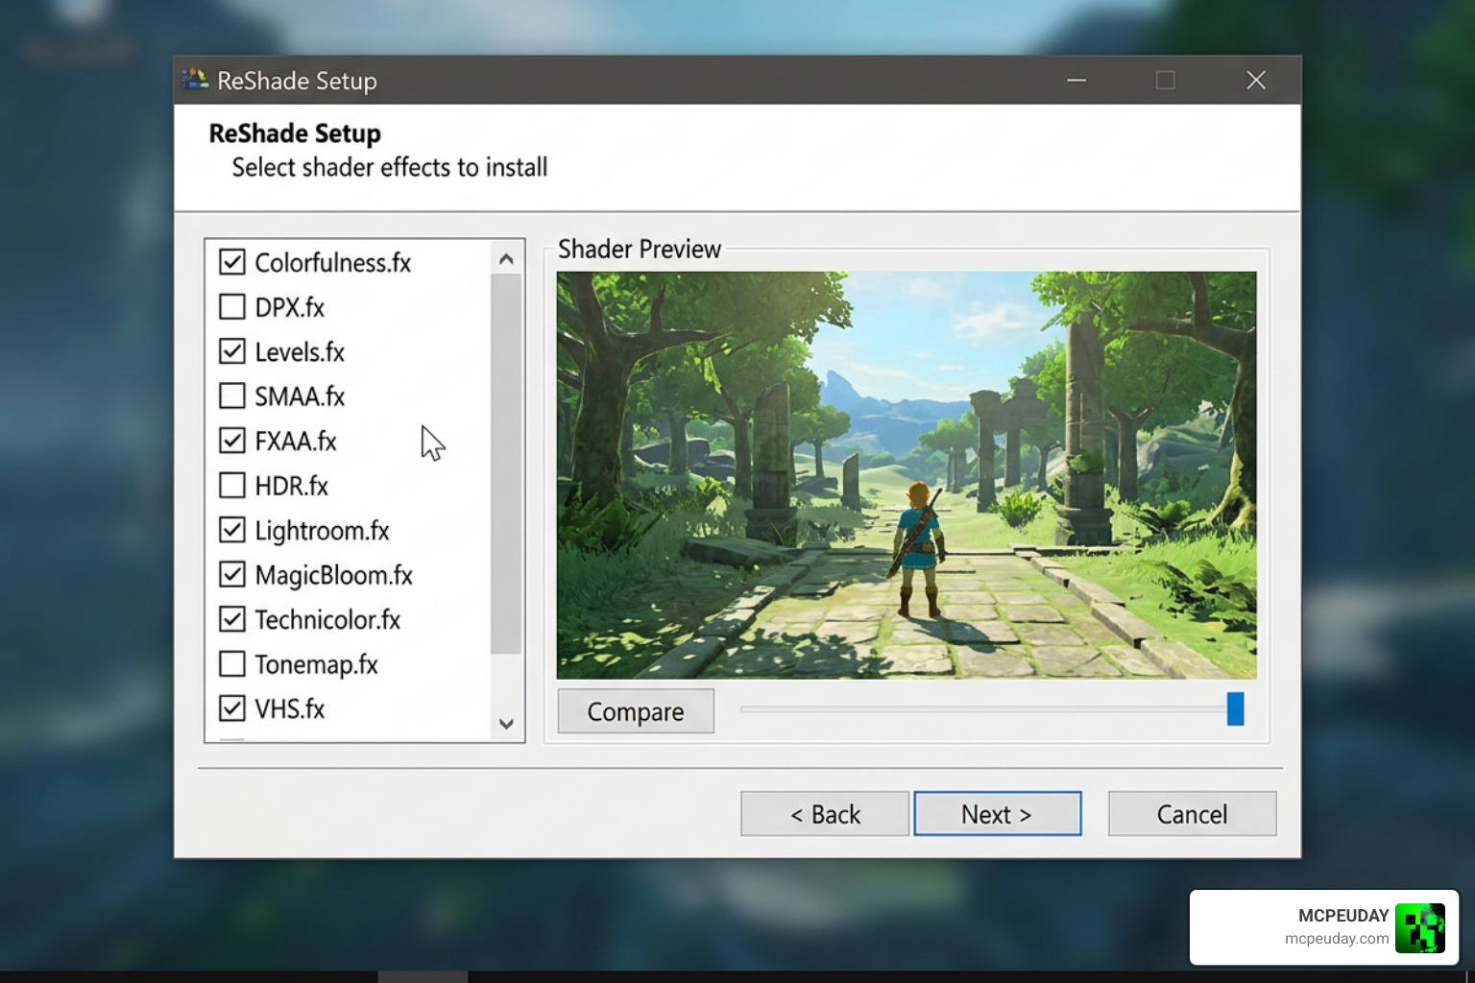The width and height of the screenshot is (1475, 983).
Task: Select the Tonemap.fx label text
Action: click(316, 664)
